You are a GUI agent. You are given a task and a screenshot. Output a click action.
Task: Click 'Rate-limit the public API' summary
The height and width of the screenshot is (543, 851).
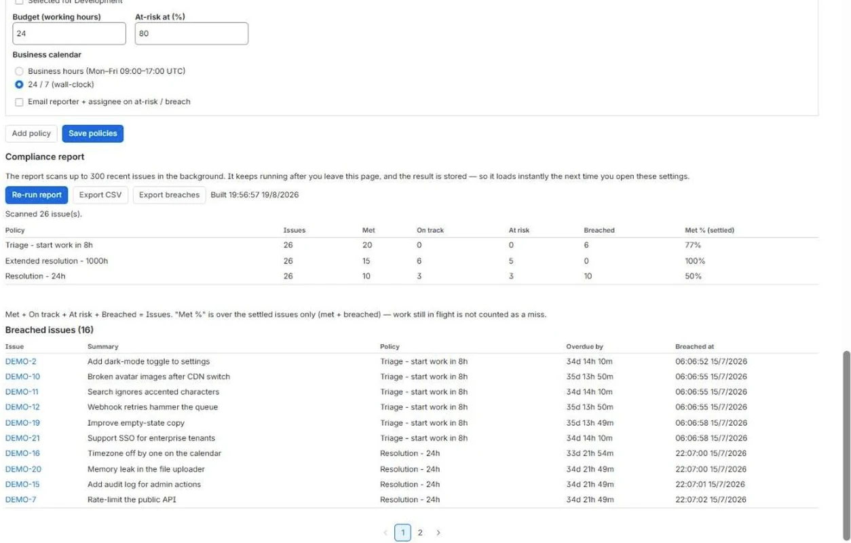tap(132, 500)
